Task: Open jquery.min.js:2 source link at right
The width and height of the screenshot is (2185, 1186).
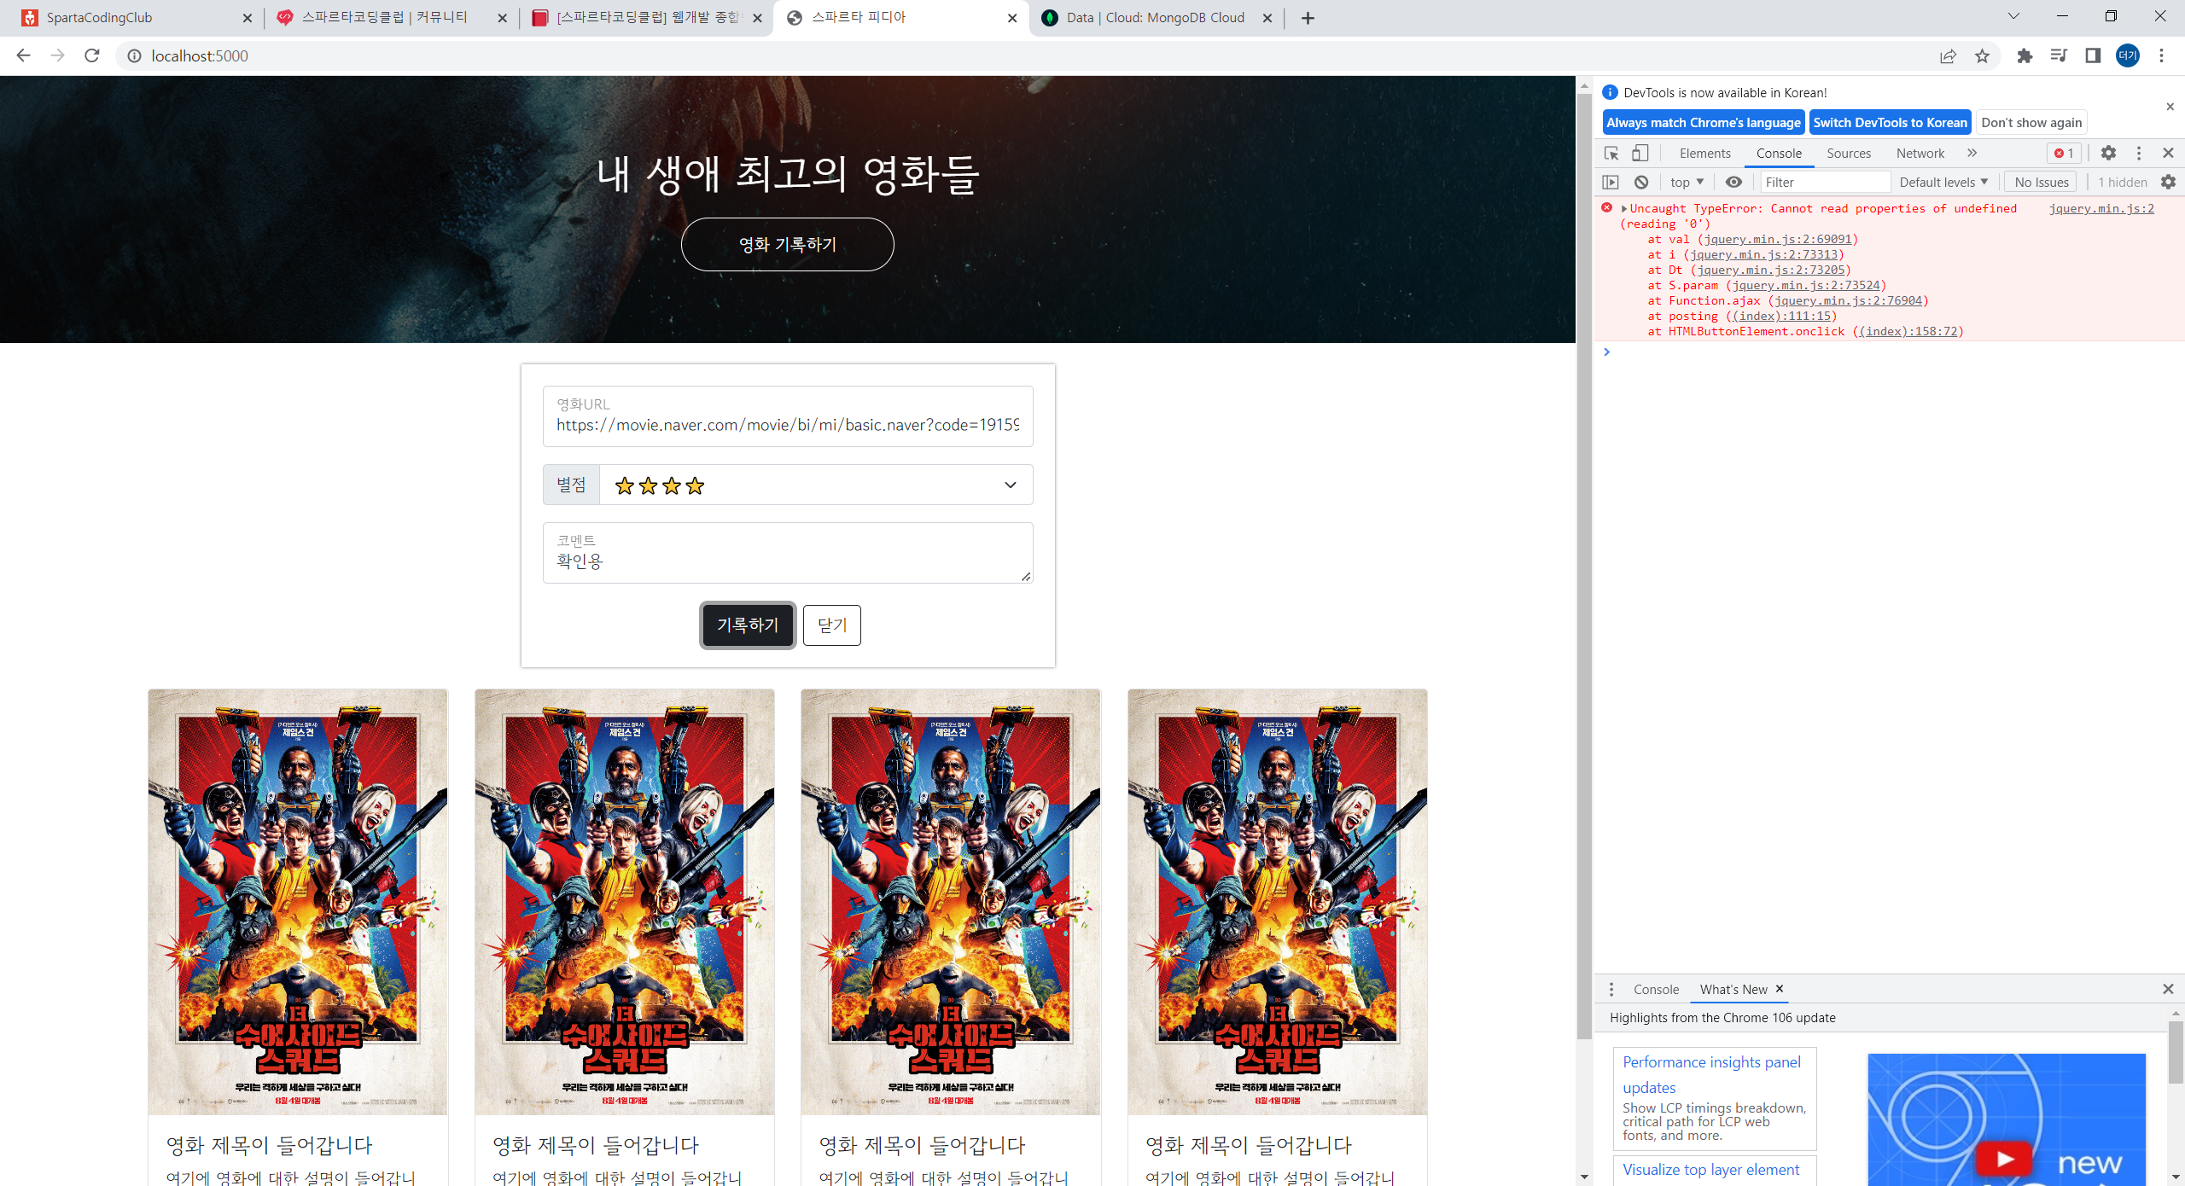Action: [x=2101, y=208]
